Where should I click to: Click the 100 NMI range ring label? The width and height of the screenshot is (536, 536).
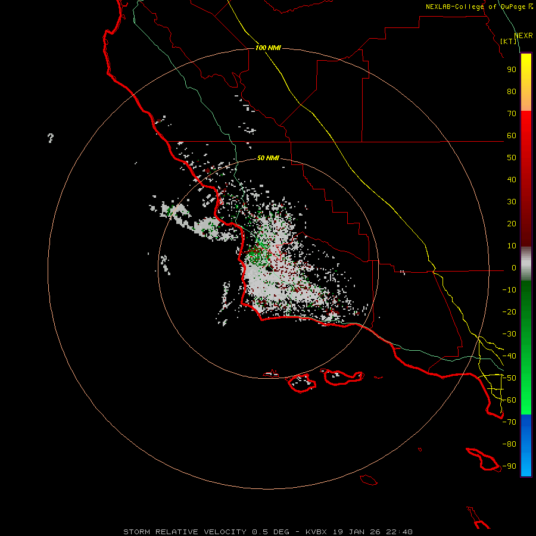268,48
